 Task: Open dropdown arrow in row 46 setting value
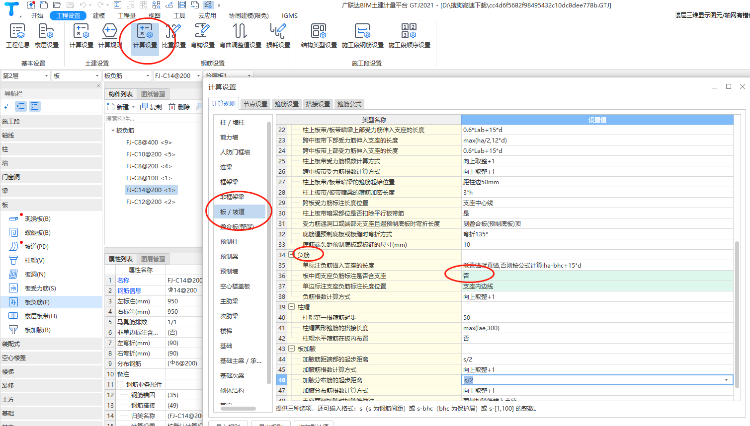pyautogui.click(x=726, y=380)
